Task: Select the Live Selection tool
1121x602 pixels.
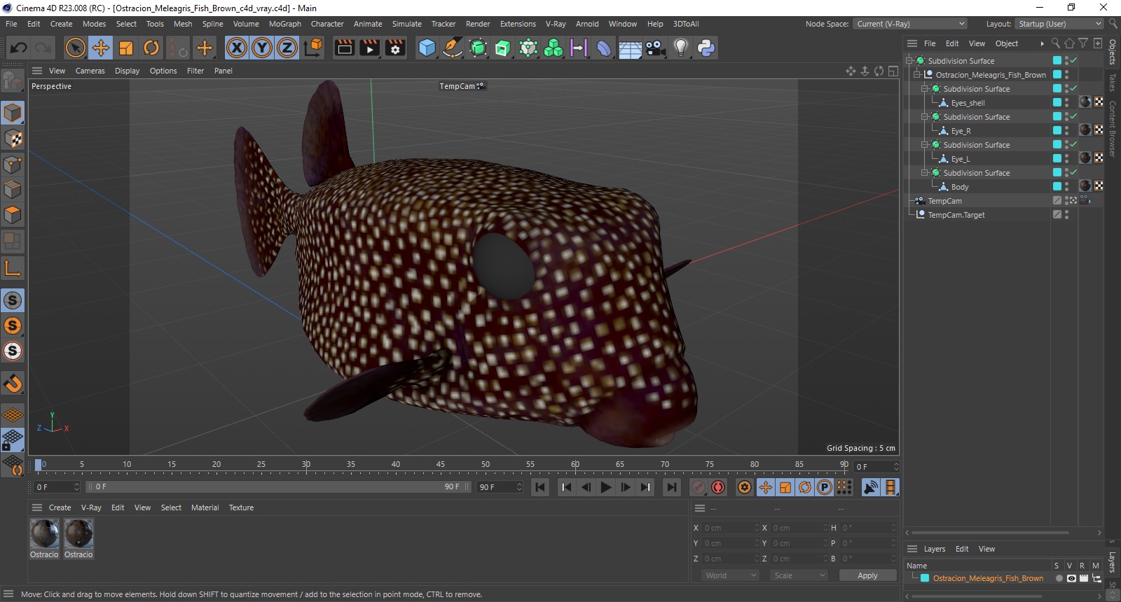Action: 75,48
